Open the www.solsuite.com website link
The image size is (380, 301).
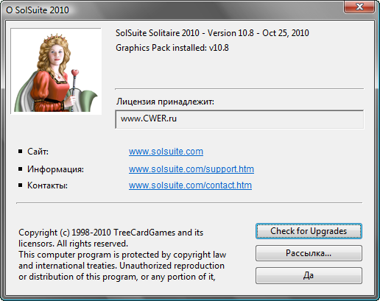pos(166,152)
